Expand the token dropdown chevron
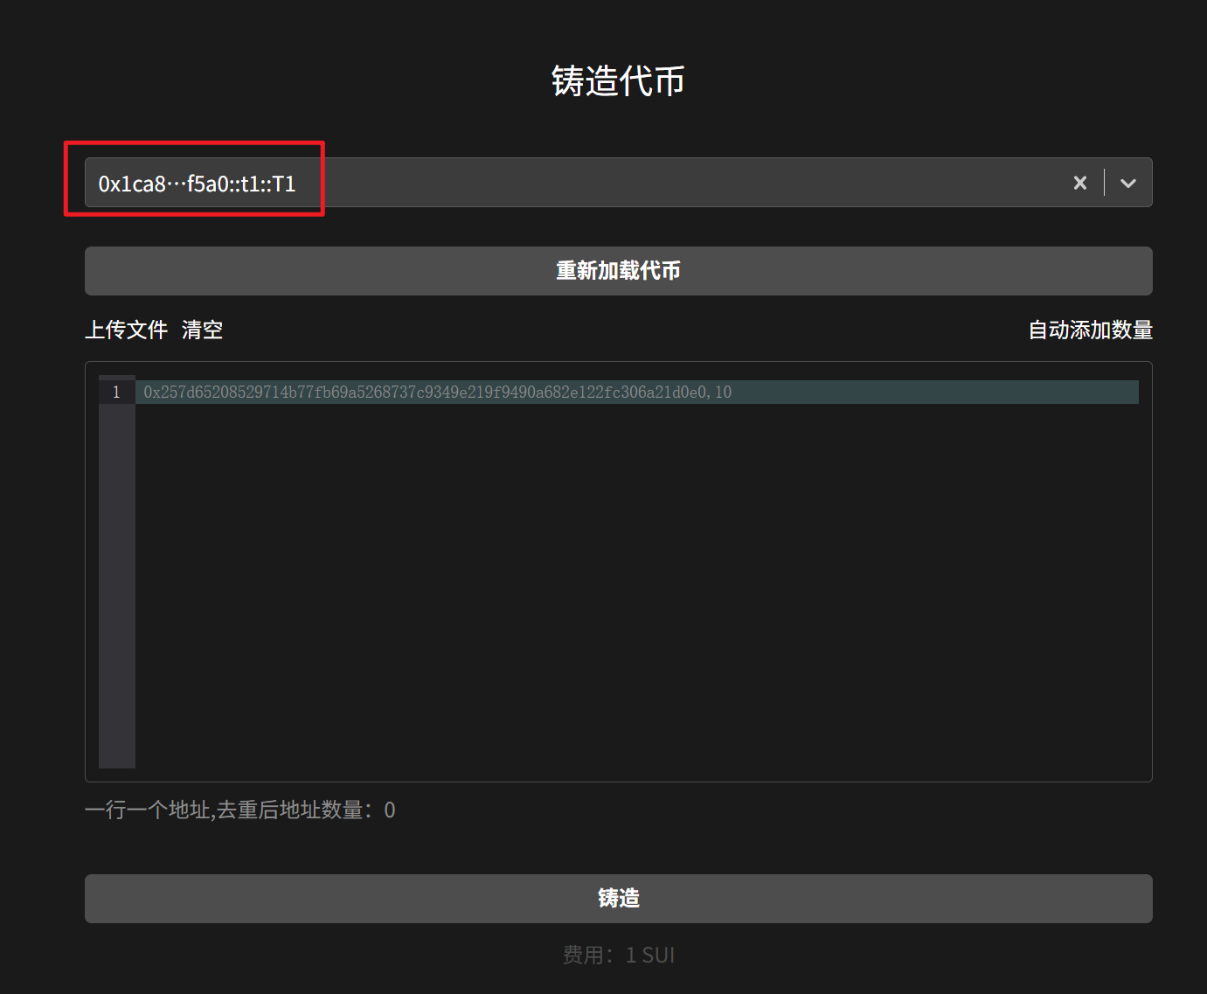 1128,183
